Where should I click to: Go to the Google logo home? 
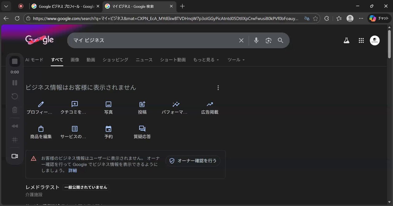pyautogui.click(x=40, y=40)
